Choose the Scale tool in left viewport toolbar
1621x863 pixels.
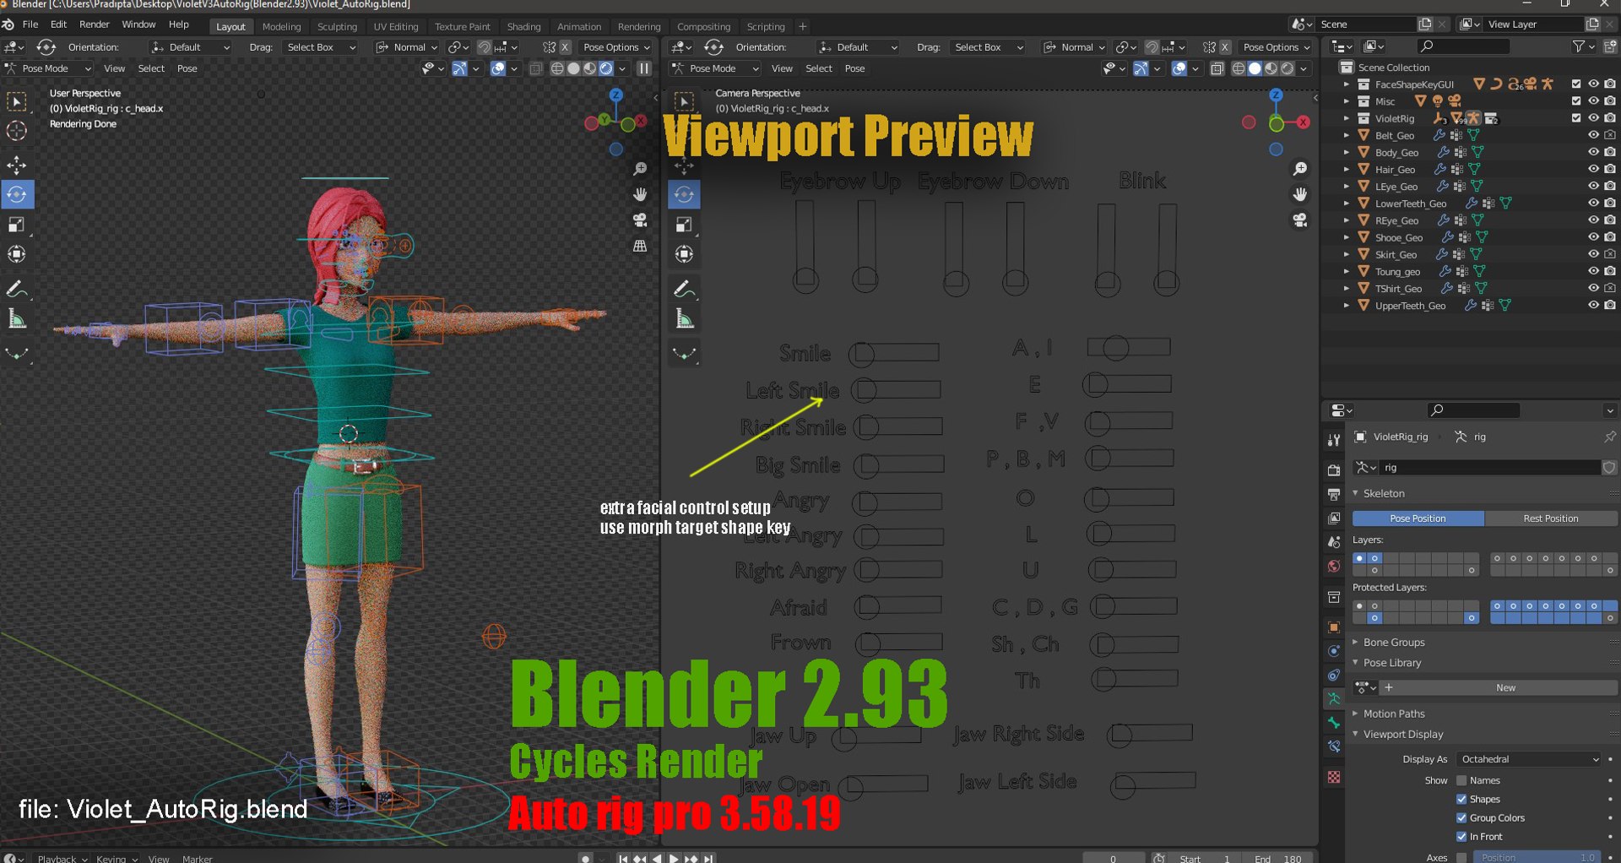[x=17, y=225]
